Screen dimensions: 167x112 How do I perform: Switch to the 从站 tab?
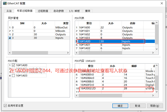click(x=9, y=11)
